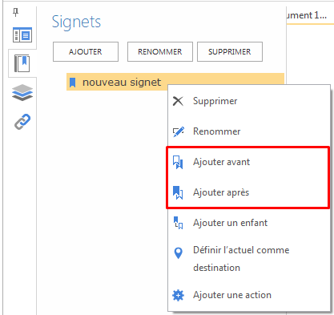Open the links panel via chain icon
The height and width of the screenshot is (315, 334).
[x=22, y=122]
